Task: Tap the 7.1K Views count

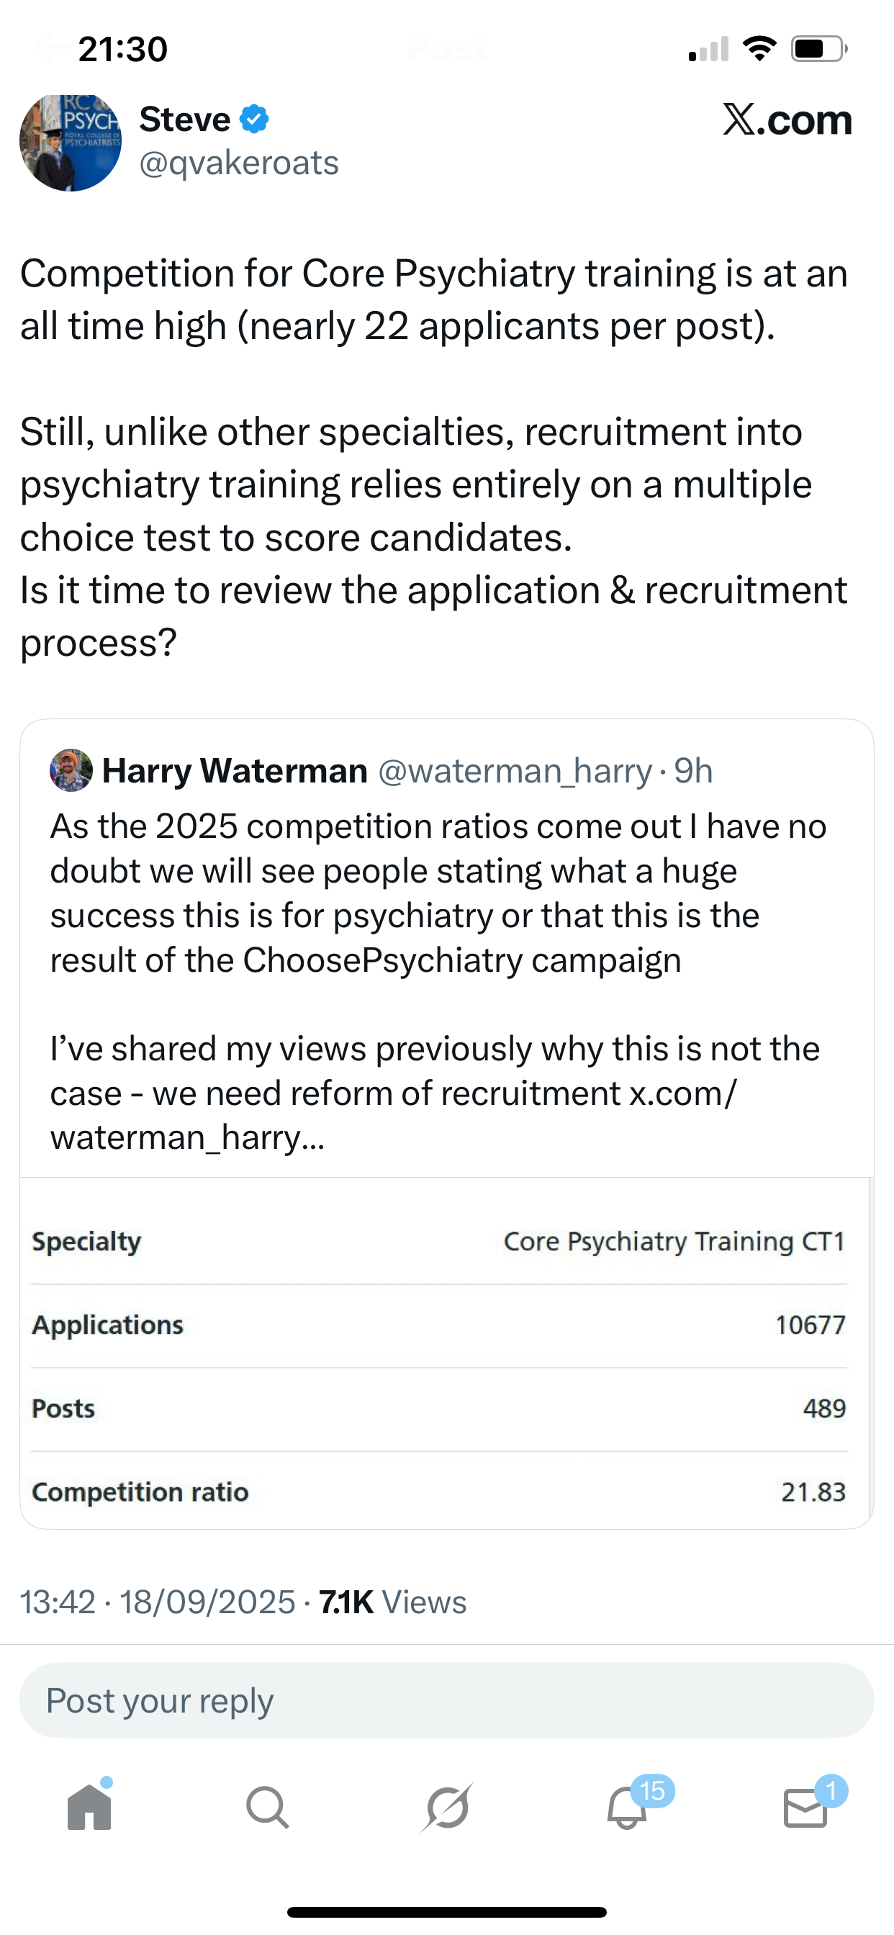Action: (392, 1602)
